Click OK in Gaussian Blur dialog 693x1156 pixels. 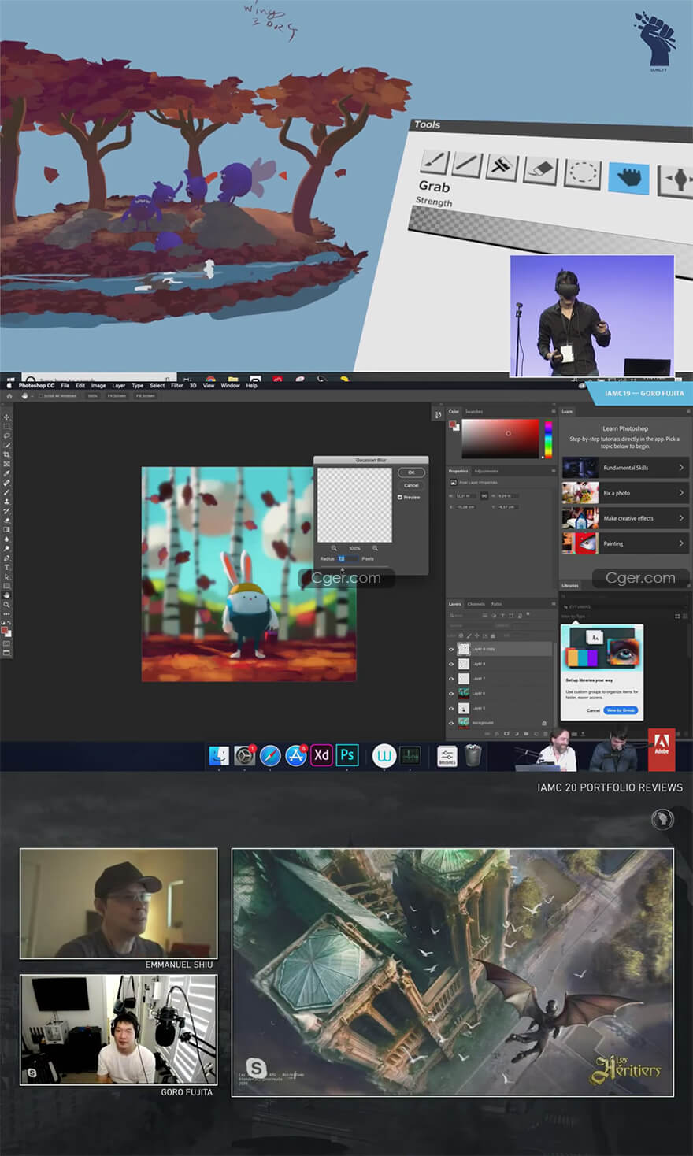point(411,472)
